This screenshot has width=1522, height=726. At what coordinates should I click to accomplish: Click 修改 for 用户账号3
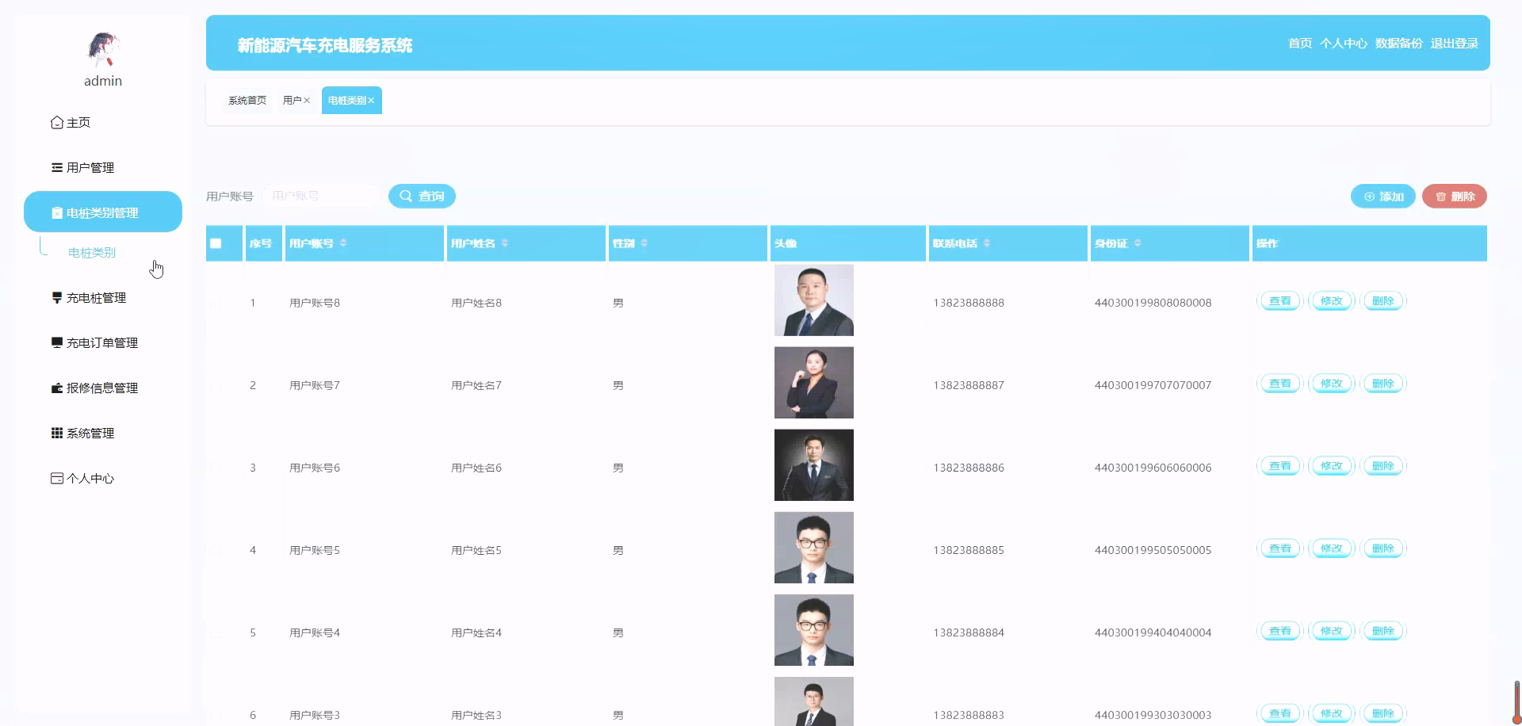[1332, 713]
